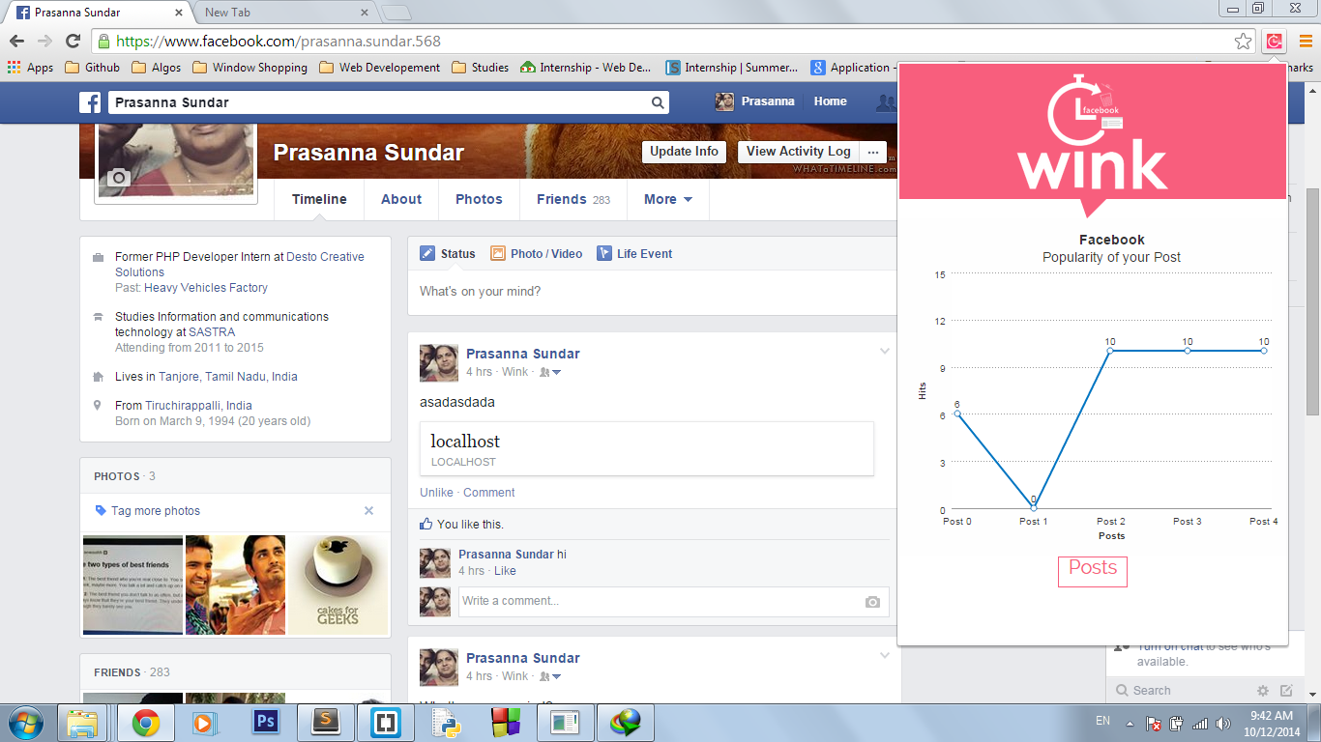Open the Window Shopping bookmarks folder
The width and height of the screenshot is (1321, 742).
coord(250,68)
